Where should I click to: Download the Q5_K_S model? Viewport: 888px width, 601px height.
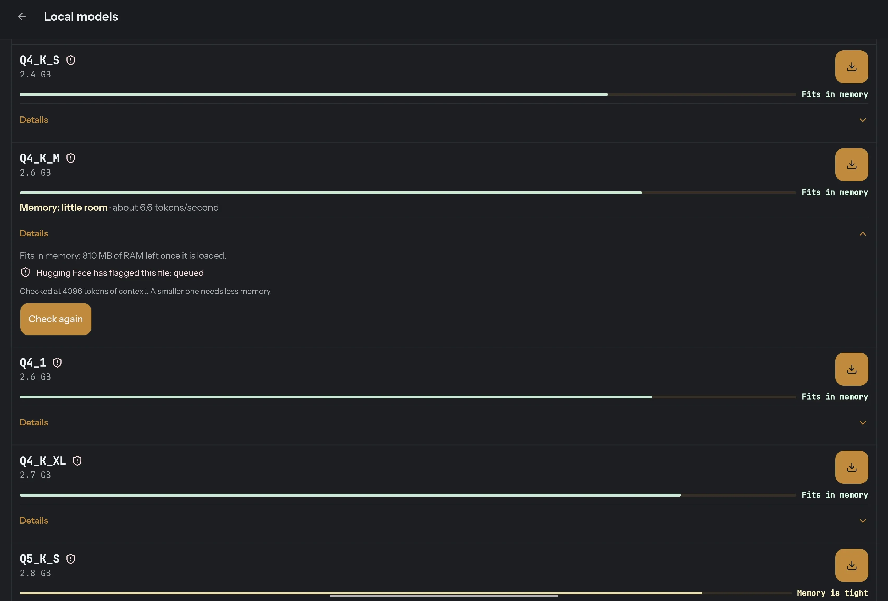coord(851,565)
